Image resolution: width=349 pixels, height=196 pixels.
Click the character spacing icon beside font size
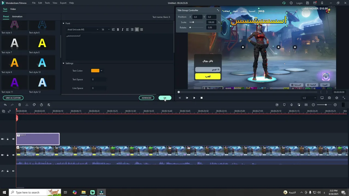[x=113, y=29]
